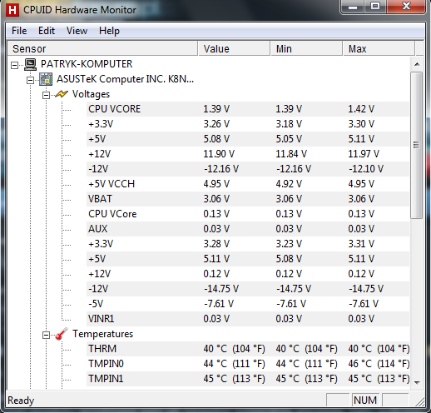Collapse the ASUSTeK Computer node
431x413 pixels.
tap(30, 80)
